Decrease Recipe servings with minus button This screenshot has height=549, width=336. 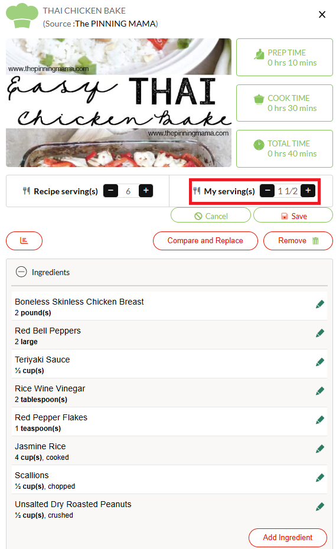click(x=110, y=191)
